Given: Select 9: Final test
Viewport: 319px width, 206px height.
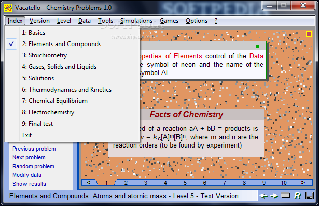Looking at the screenshot, I should [72, 124].
